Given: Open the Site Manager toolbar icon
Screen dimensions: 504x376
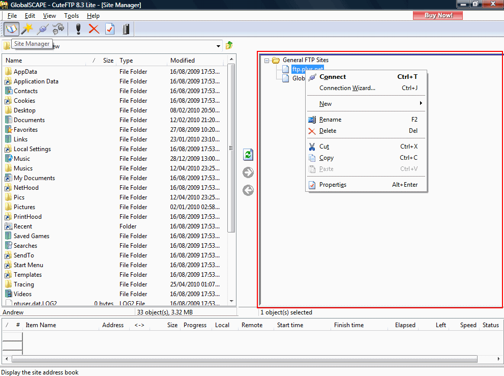Looking at the screenshot, I should 11,29.
